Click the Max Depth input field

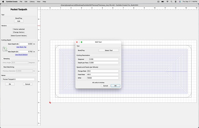pos(26,52)
